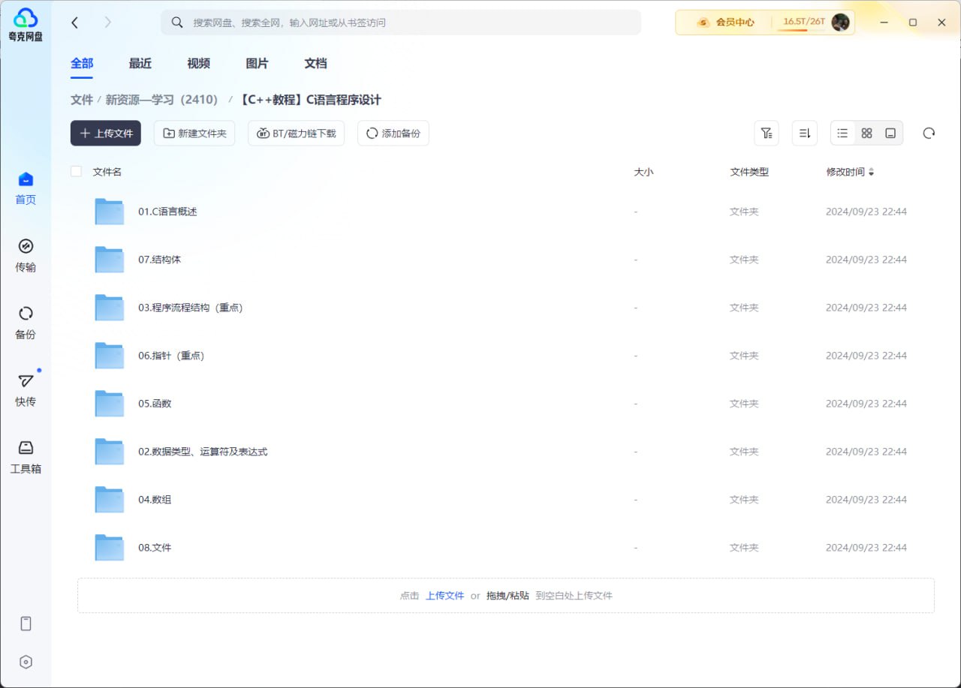Click the user avatar picture
This screenshot has height=688, width=961.
pos(841,23)
